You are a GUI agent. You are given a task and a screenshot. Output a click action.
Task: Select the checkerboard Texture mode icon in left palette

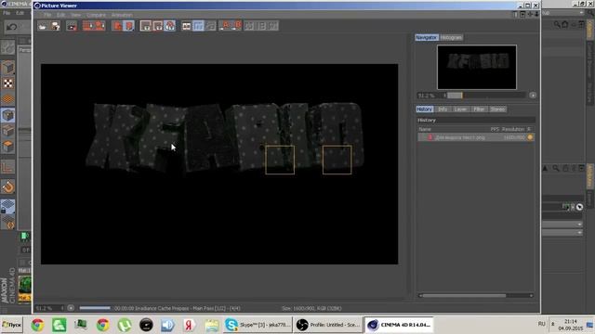(8, 83)
